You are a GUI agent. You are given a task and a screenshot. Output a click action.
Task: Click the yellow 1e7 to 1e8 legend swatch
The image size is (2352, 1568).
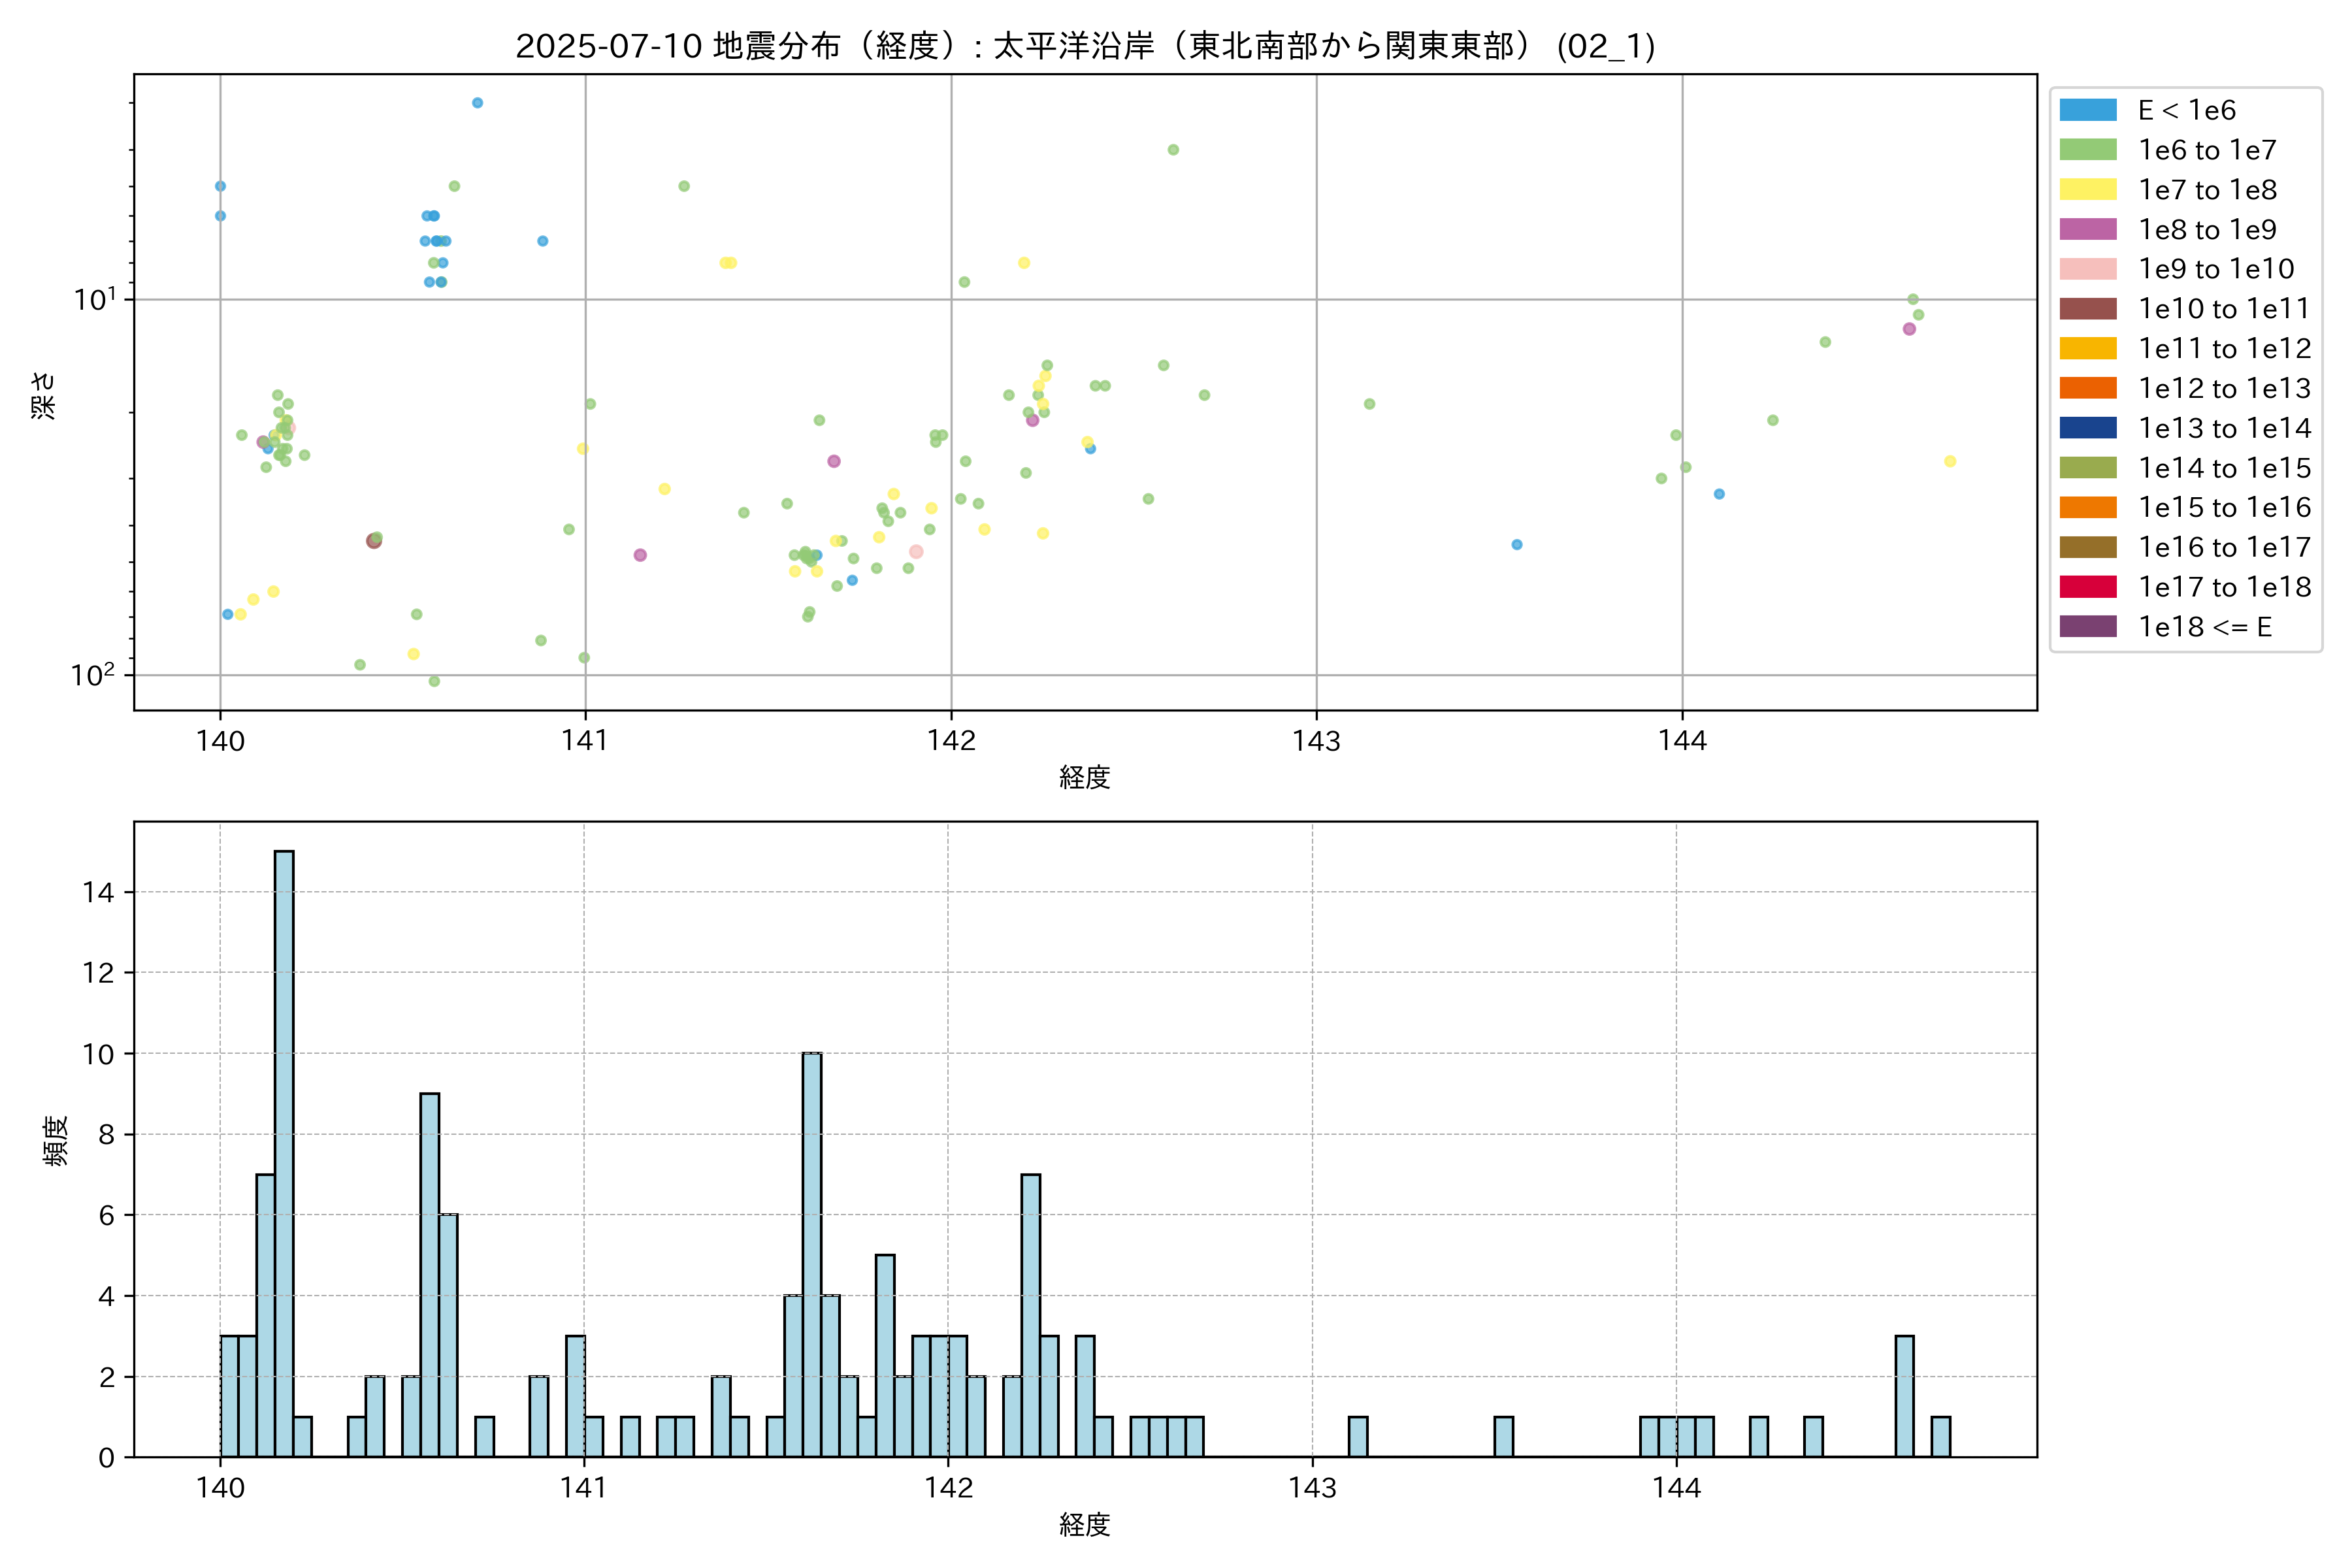(2087, 190)
